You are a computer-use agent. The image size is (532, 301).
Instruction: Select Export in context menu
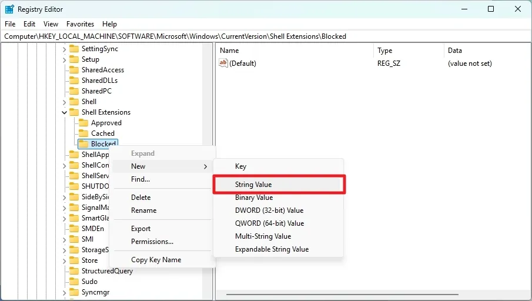coord(162,229)
